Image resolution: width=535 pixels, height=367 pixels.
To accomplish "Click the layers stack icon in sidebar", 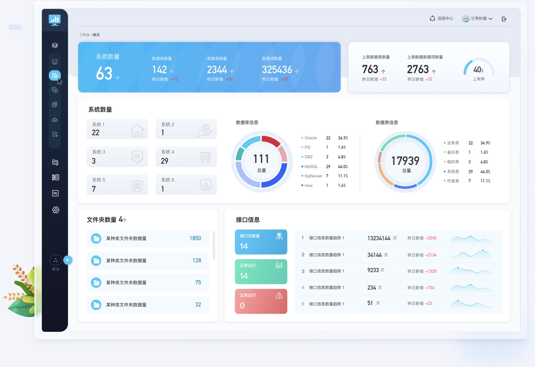I will 55,45.
